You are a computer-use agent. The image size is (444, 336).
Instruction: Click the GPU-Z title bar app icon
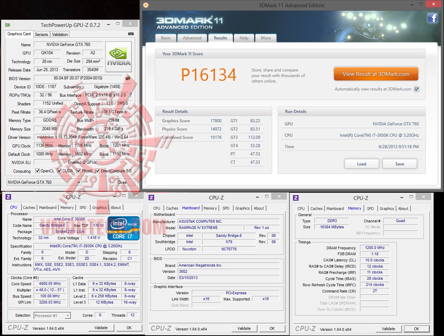[x=7, y=25]
